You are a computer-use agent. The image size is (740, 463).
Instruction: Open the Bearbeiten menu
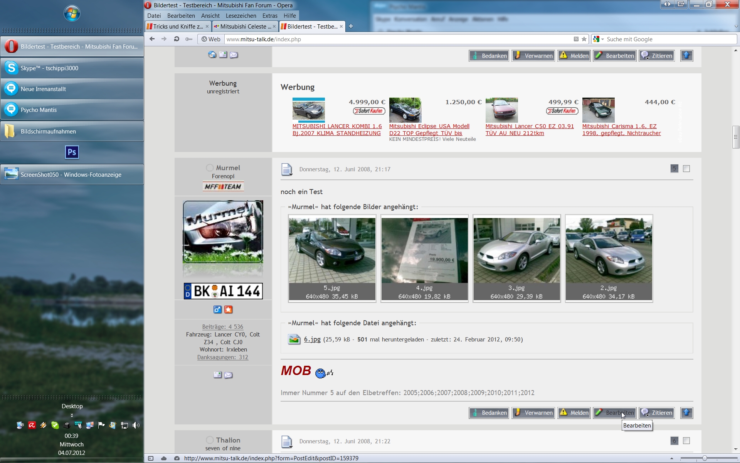pyautogui.click(x=181, y=16)
